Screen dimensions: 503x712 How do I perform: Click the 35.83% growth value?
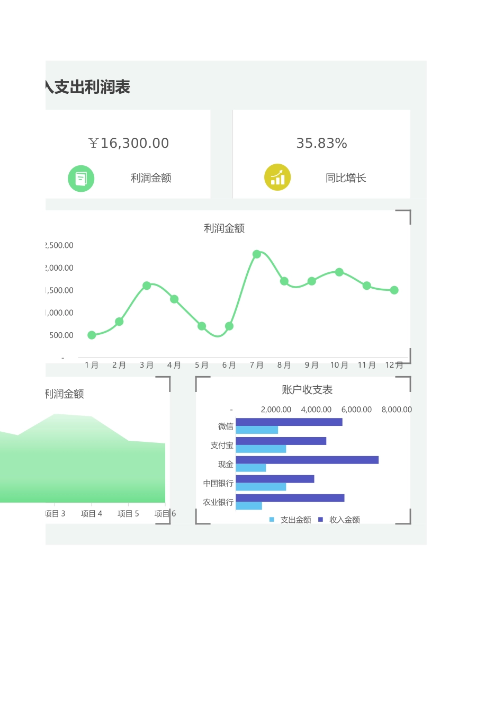[321, 143]
